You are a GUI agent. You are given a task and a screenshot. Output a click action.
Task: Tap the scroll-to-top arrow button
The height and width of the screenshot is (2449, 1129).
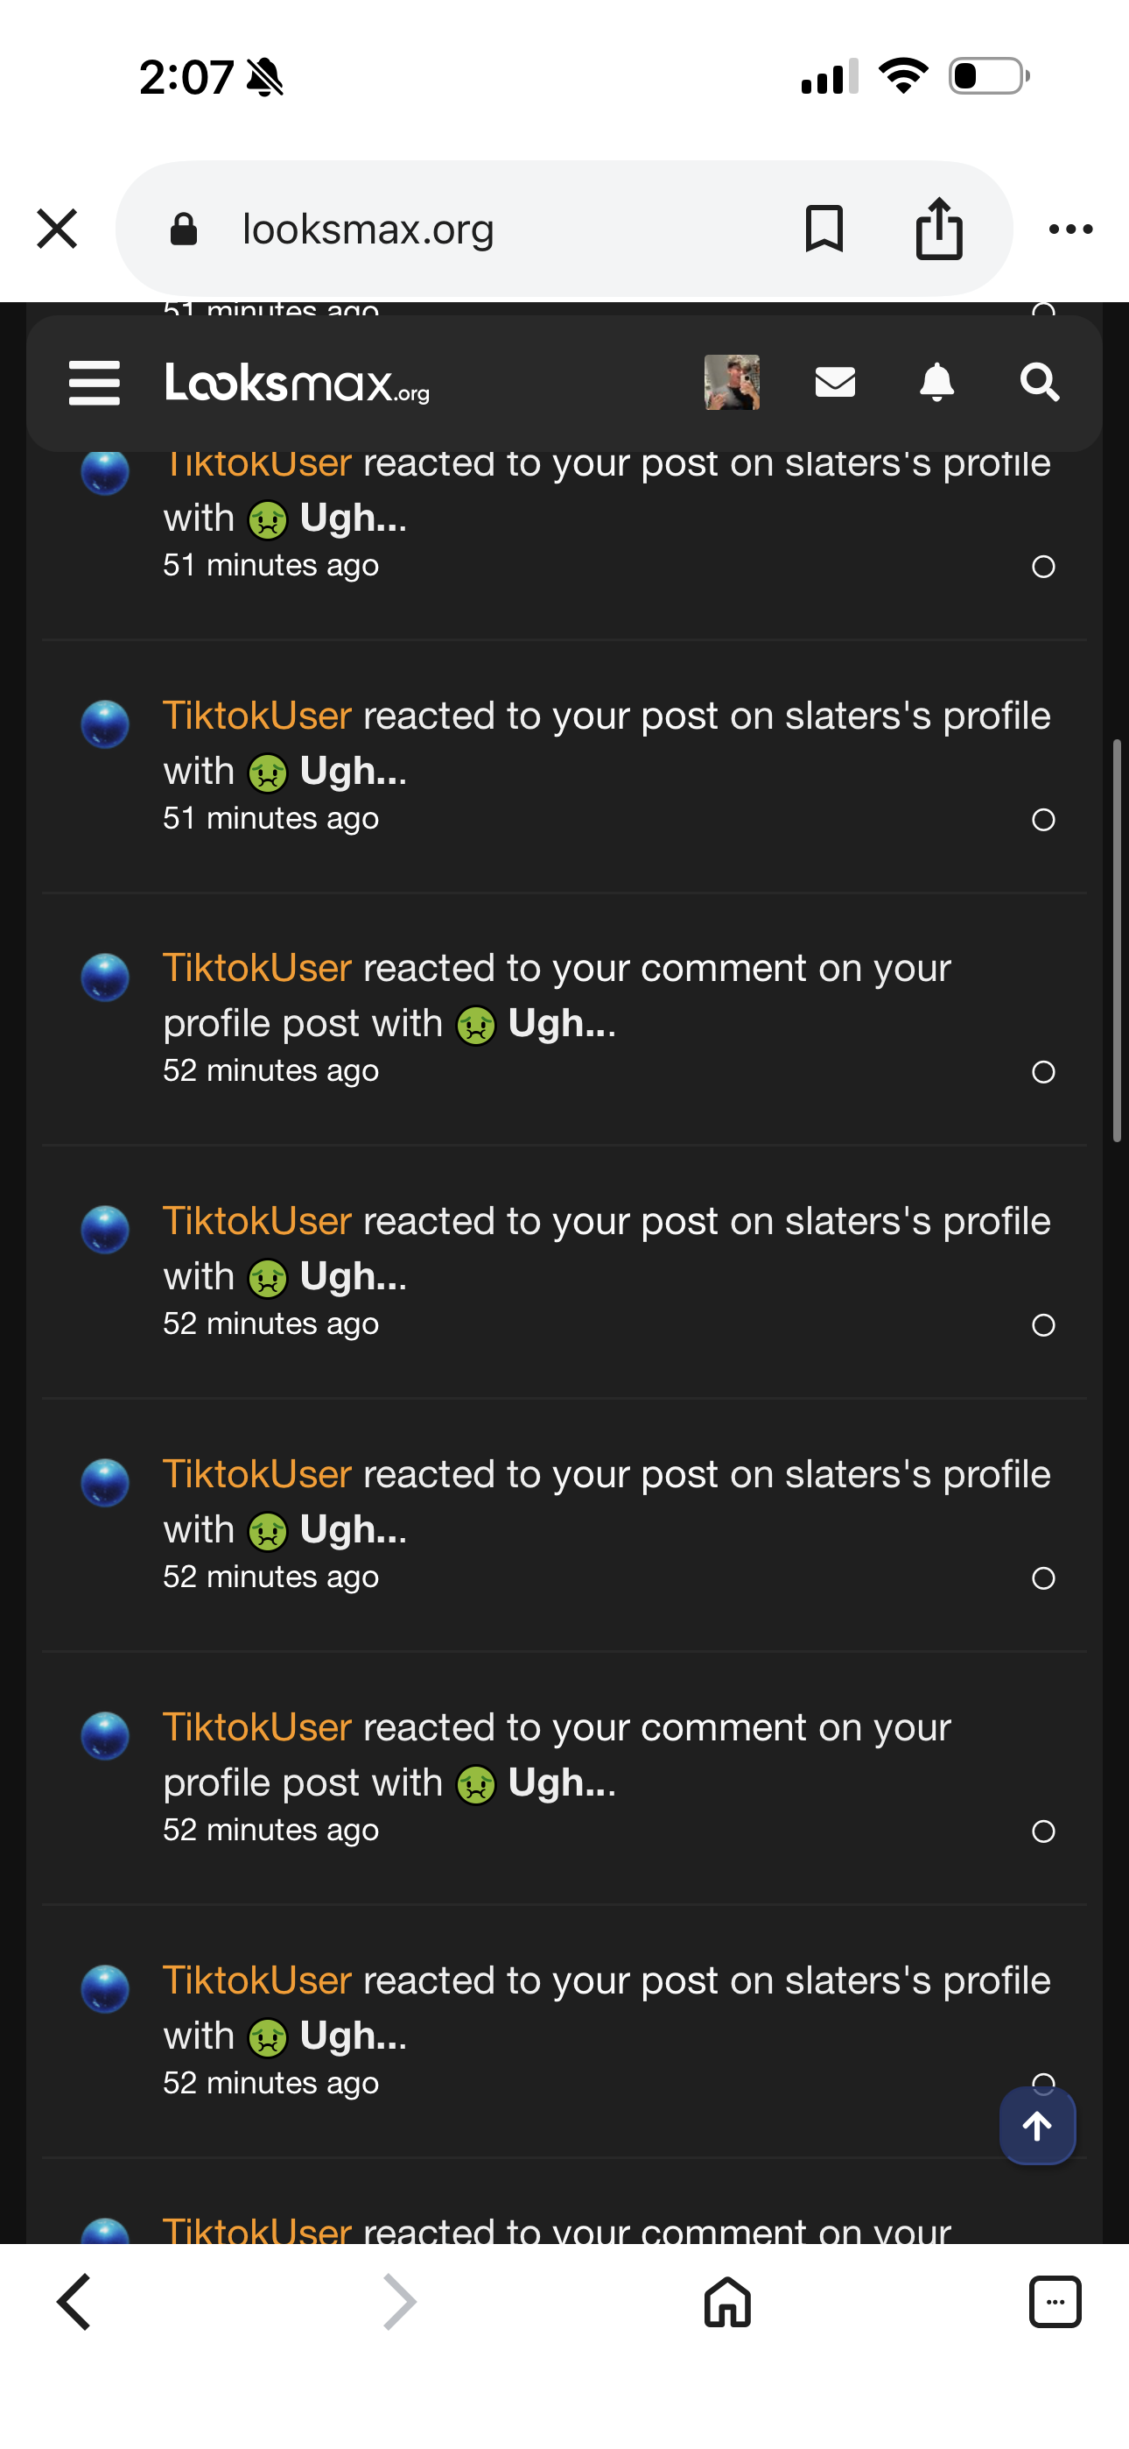click(x=1037, y=2127)
